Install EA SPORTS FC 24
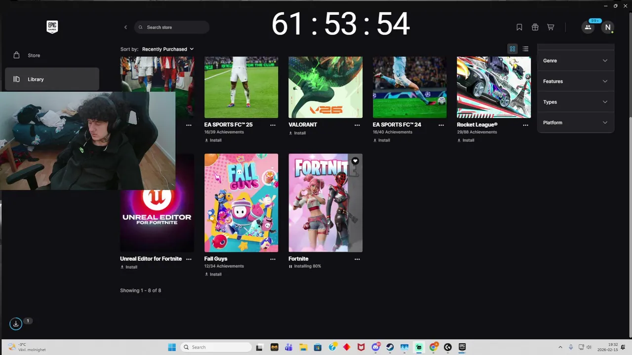 click(x=381, y=140)
